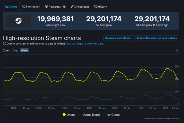The width and height of the screenshot is (184, 123).
Task: Open the Packages tab
Action: click(55, 7)
